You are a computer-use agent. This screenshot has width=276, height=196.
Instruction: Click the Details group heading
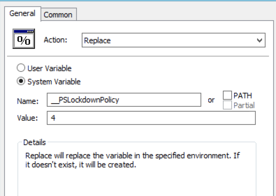[34, 143]
